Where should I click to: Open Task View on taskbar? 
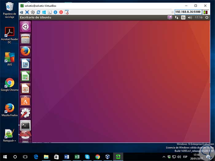point(25,157)
